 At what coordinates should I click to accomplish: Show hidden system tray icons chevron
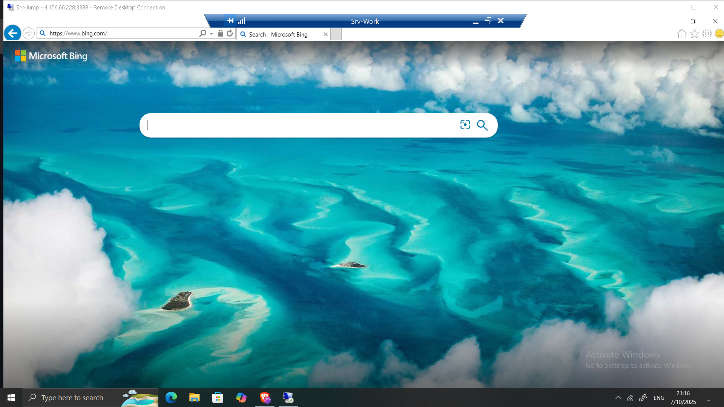618,398
